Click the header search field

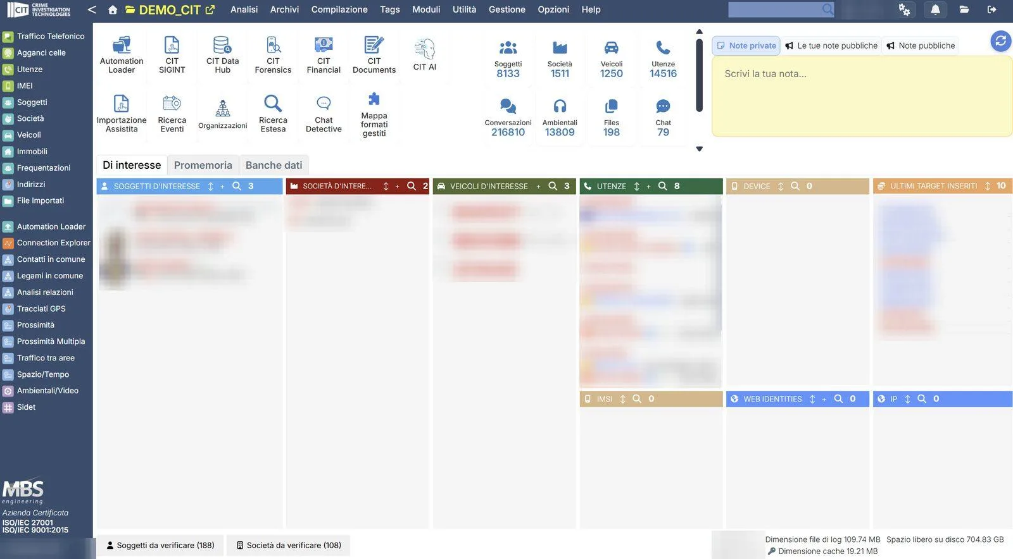[x=781, y=9]
